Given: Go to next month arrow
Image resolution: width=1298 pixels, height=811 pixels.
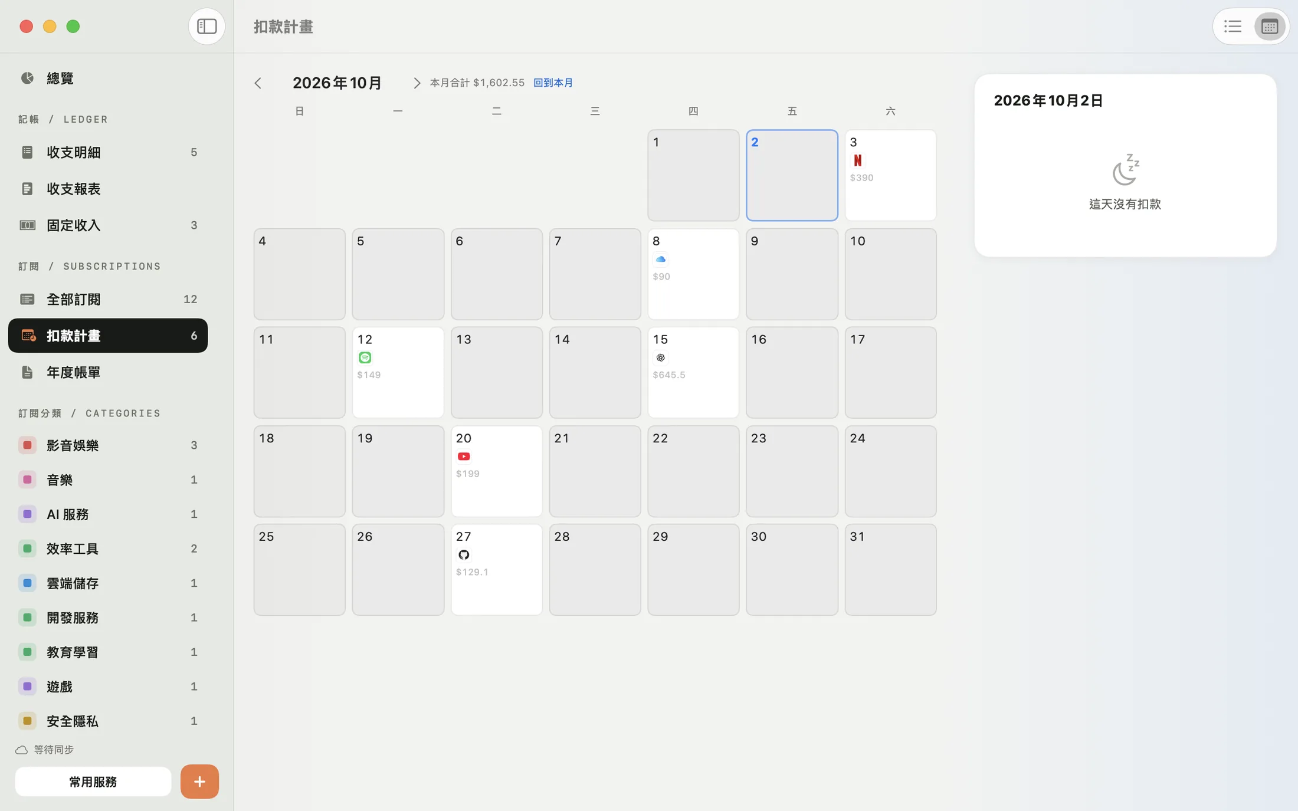Looking at the screenshot, I should click(417, 83).
